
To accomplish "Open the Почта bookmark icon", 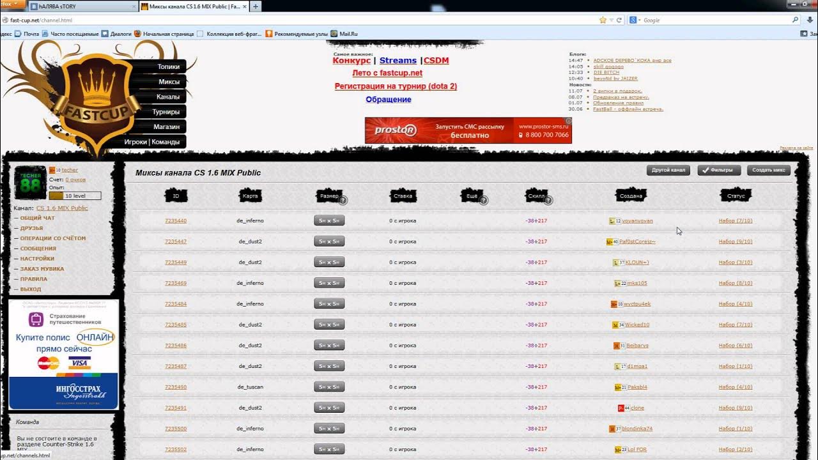I will [x=18, y=33].
